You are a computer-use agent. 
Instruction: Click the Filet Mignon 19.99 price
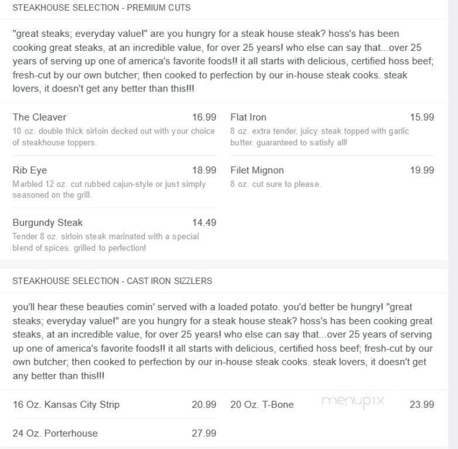coord(422,170)
